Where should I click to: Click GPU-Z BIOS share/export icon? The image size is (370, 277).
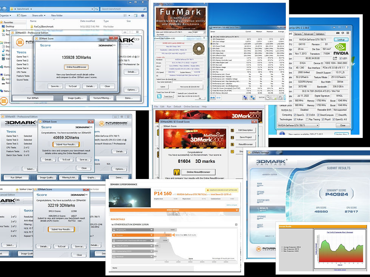tap(335, 58)
